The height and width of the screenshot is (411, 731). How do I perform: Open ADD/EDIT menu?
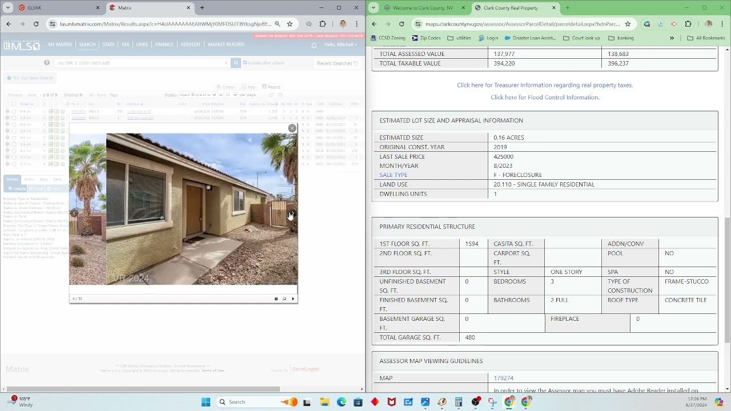pyautogui.click(x=191, y=45)
